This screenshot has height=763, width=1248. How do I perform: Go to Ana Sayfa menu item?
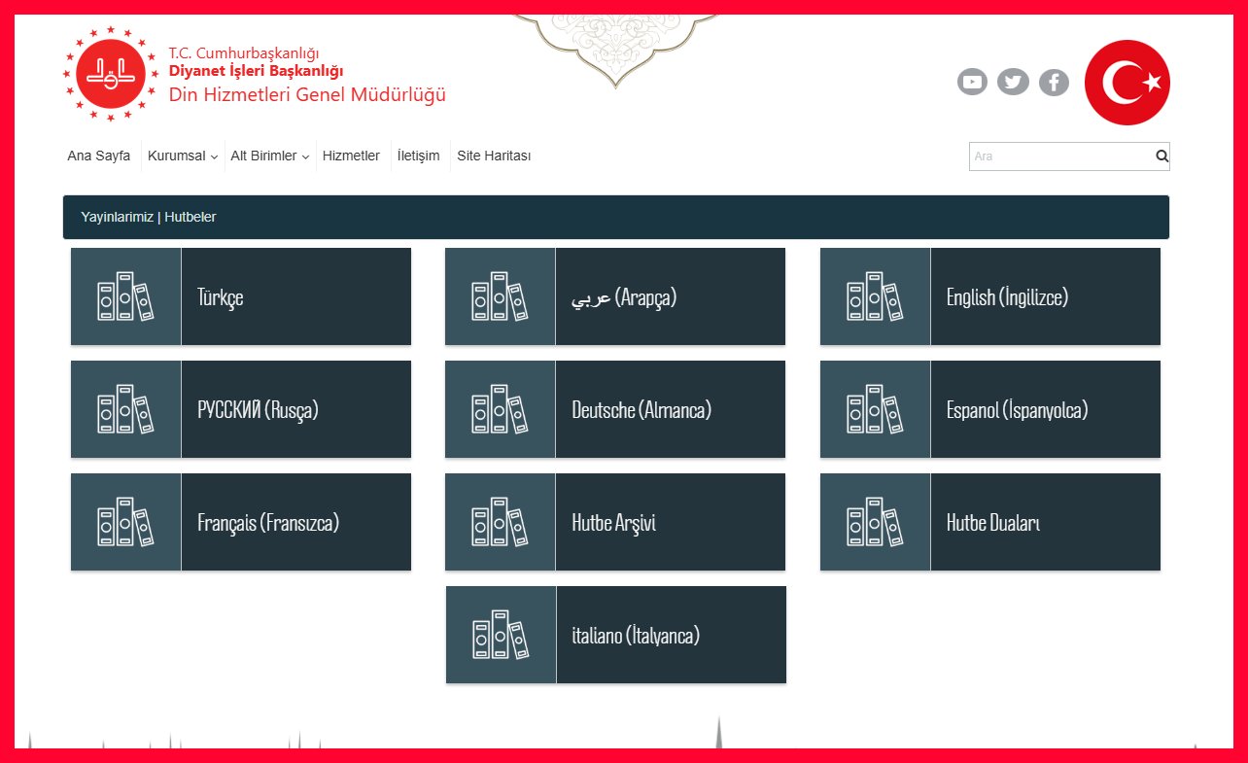pyautogui.click(x=98, y=156)
